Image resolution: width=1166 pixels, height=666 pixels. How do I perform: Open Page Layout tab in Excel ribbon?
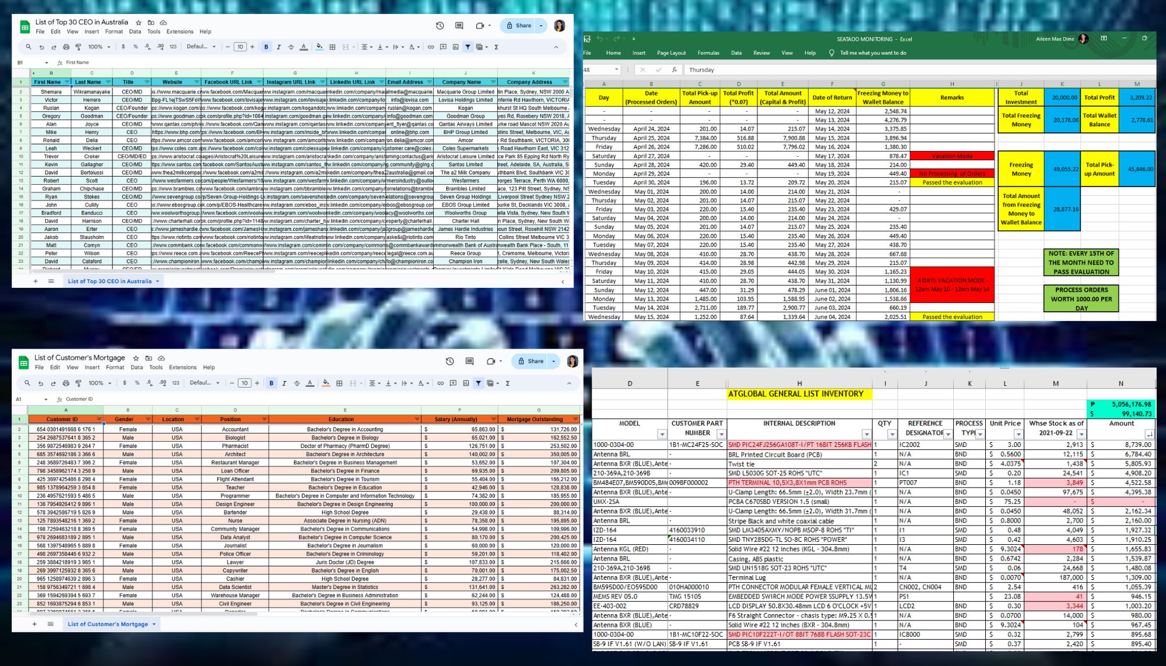(671, 53)
